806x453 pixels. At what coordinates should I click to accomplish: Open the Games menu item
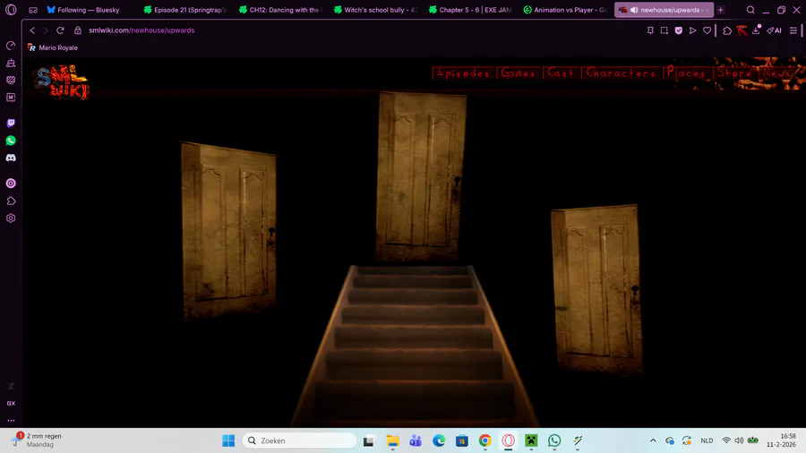point(519,73)
